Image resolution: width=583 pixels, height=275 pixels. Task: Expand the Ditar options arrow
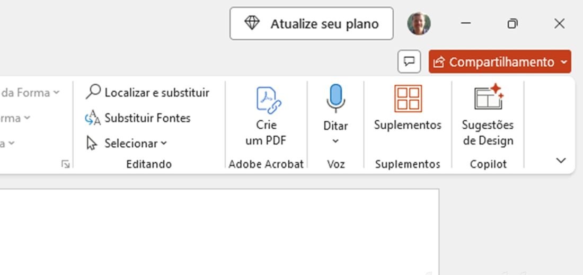coord(335,141)
